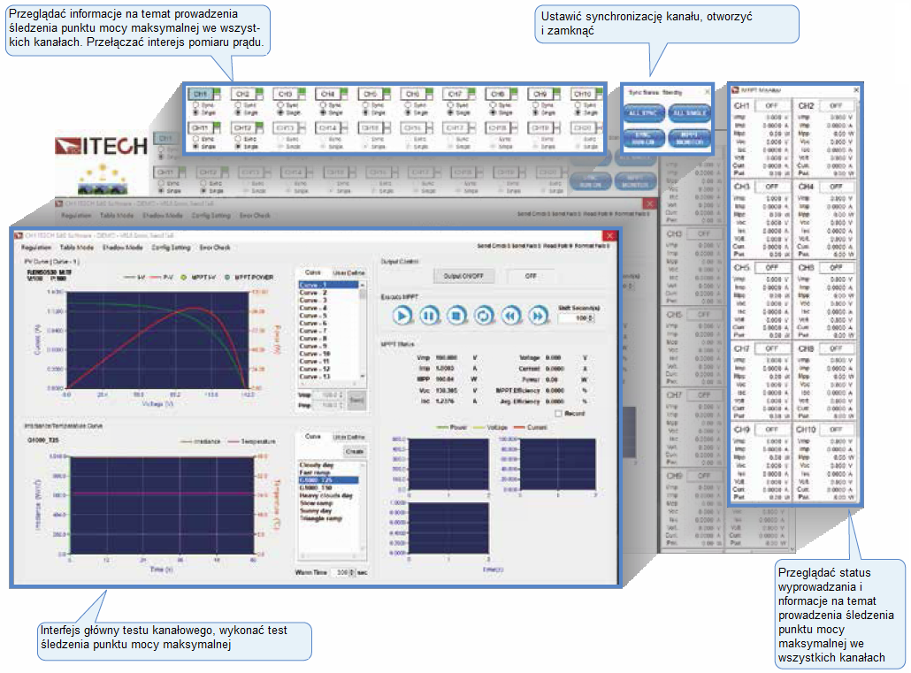Click the Stop icon in Execute MPPT

pos(455,316)
